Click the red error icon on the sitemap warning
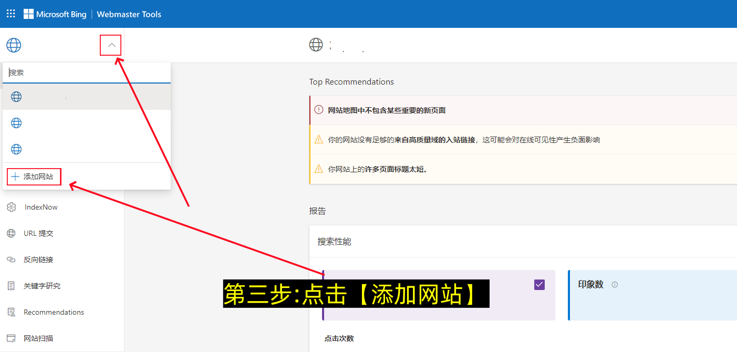737x352 pixels. (x=319, y=110)
